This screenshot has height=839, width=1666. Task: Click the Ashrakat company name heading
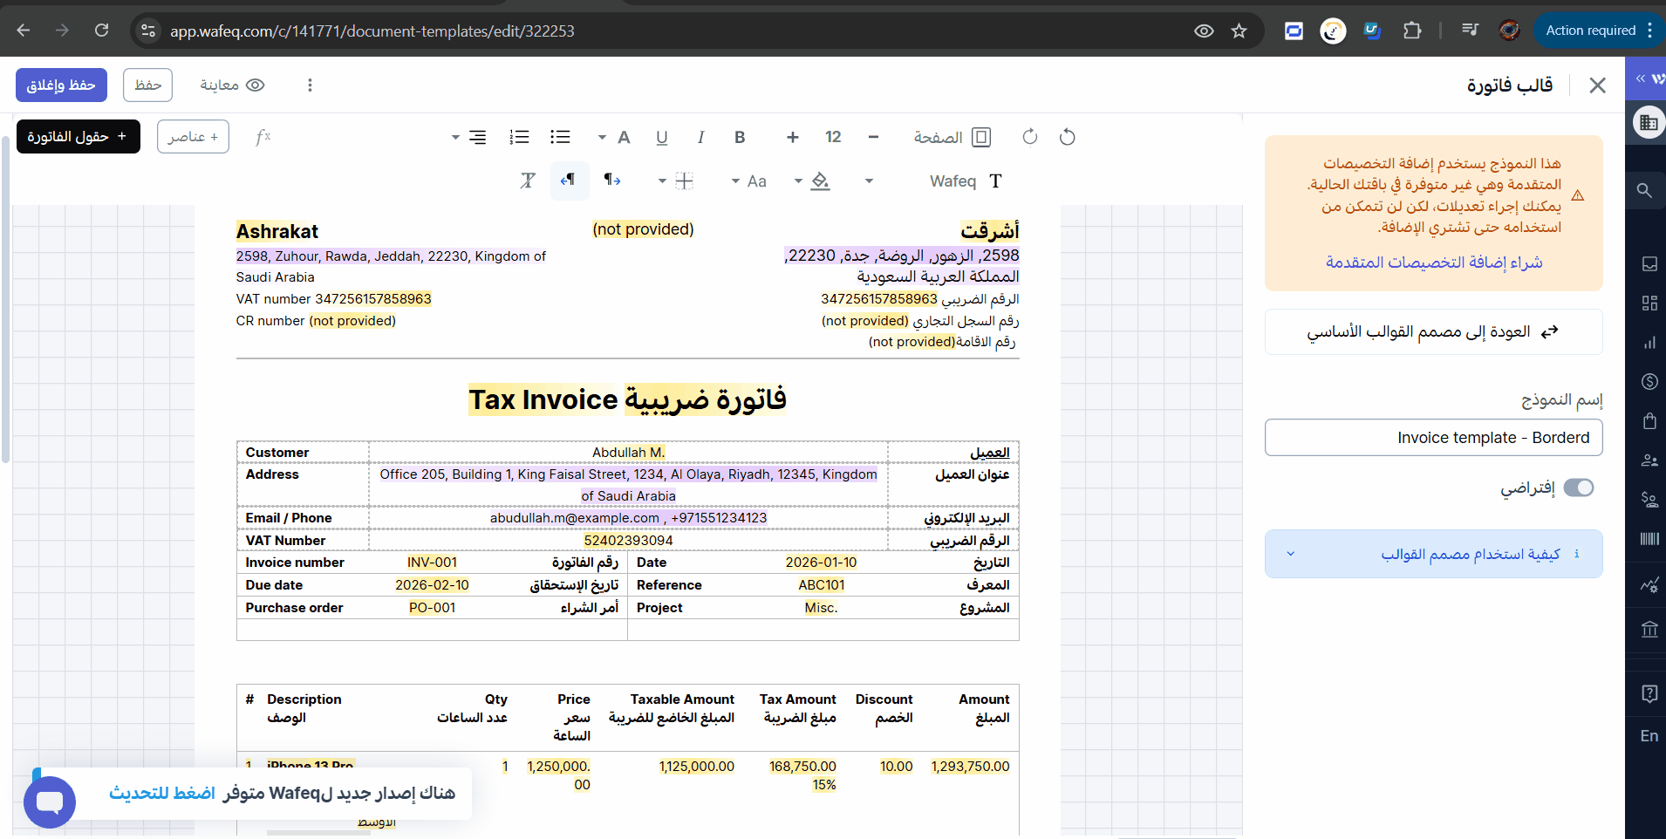pyautogui.click(x=277, y=231)
